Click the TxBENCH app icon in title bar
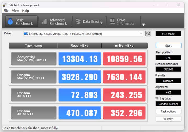The image size is (188, 132). click(5, 5)
